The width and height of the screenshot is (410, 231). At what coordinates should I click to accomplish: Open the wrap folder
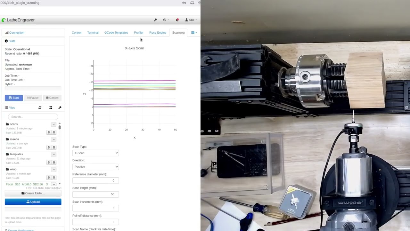[x=13, y=169]
